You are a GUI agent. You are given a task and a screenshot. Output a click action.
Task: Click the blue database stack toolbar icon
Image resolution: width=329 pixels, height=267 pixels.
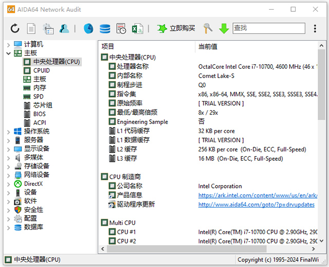[x=105, y=29]
